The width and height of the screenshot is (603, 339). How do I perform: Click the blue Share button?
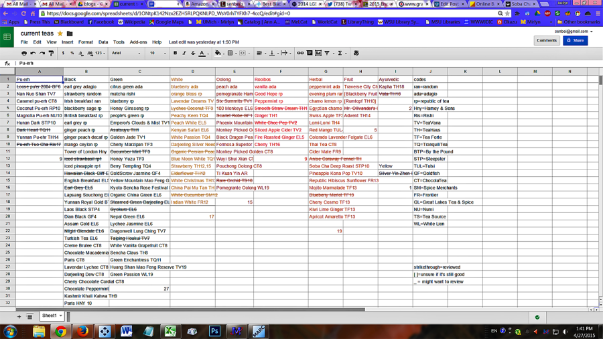point(576,40)
